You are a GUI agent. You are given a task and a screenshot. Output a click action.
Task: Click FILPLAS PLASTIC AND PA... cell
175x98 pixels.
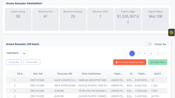pyautogui.click(x=93, y=86)
